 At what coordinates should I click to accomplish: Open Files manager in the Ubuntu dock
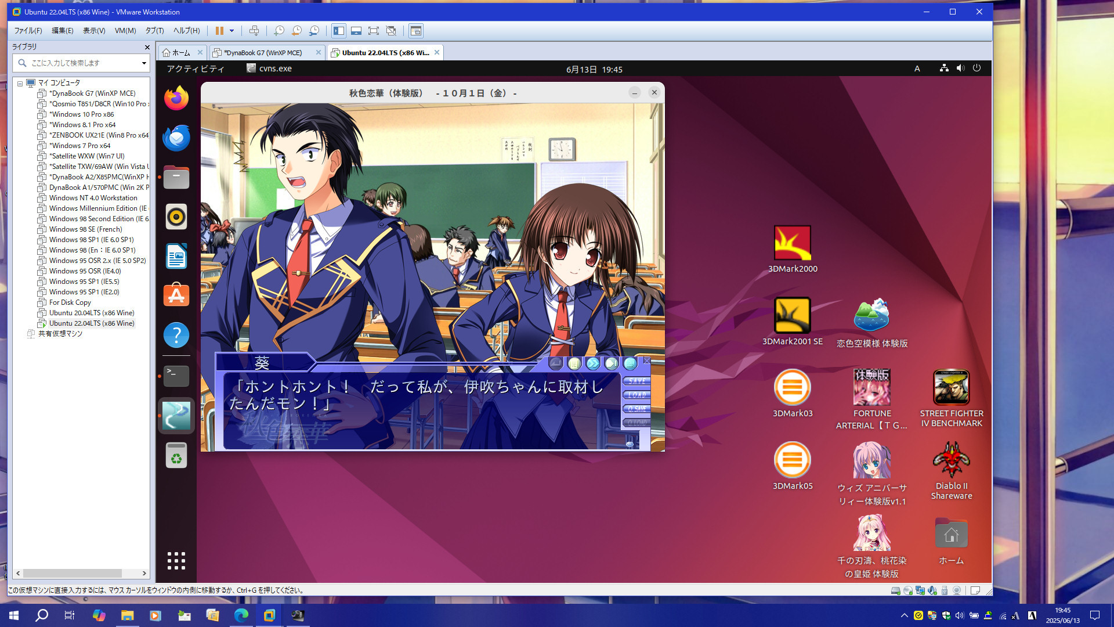point(176,177)
